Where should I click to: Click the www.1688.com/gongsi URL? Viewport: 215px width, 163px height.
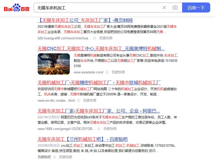click(x=66, y=129)
